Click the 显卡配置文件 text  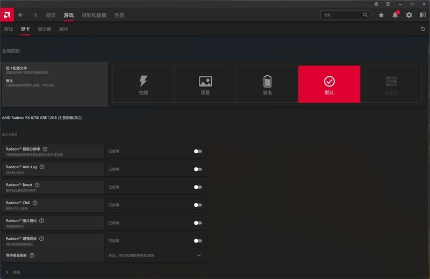click(17, 68)
